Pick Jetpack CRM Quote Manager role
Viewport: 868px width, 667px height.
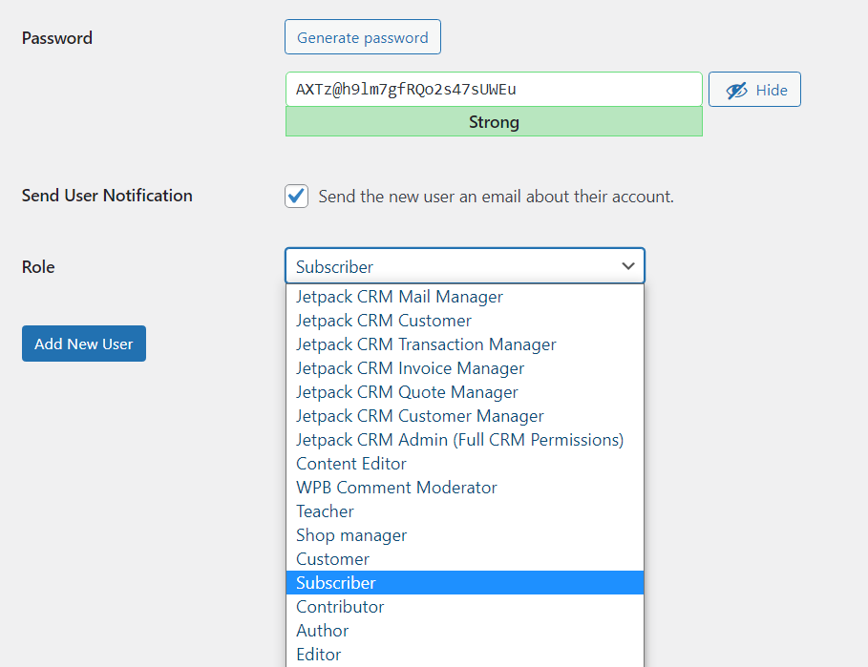407,391
